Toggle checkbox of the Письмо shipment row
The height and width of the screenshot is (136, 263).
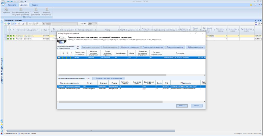point(59,57)
